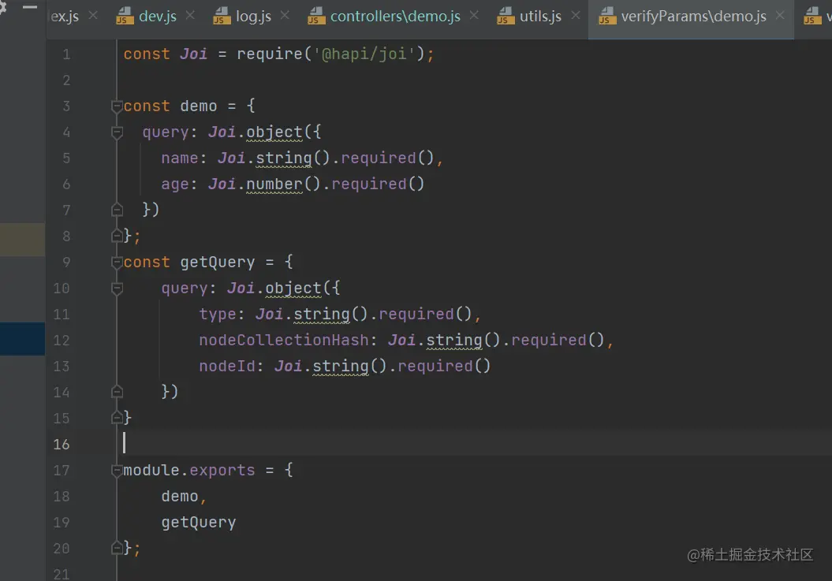
Task: Click the fold end marker on line 20
Action: click(118, 548)
